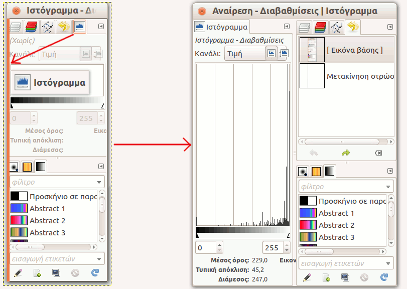Viewport: 407px width, 289px height.
Task: Edit gradient with pencil icon in right window
Action: (x=307, y=277)
